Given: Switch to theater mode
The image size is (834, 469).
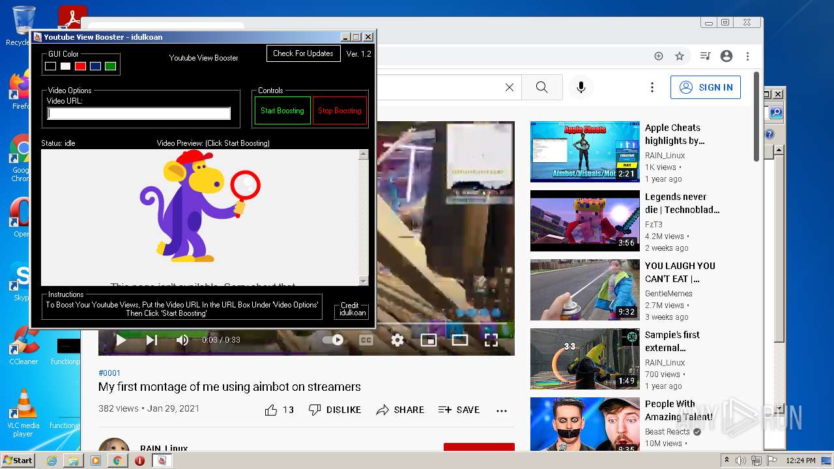Looking at the screenshot, I should pos(460,339).
